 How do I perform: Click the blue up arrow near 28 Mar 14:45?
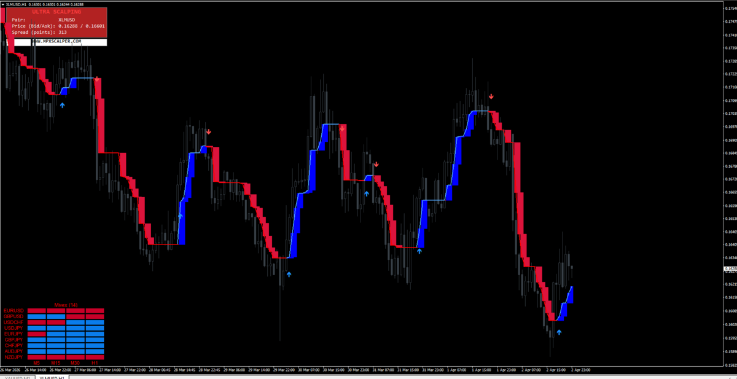point(181,216)
